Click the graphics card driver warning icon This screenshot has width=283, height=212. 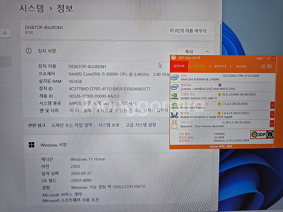(x=219, y=94)
